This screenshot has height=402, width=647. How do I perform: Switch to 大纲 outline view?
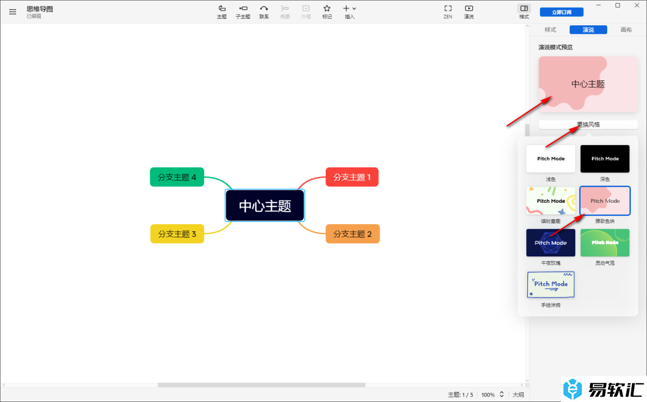(x=518, y=395)
